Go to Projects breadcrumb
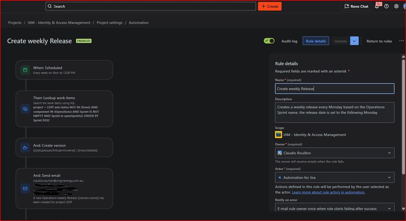Viewport: 406px width, 221px height. click(15, 22)
